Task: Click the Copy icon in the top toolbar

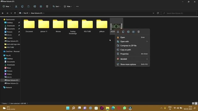Action: pyautogui.click(x=22, y=6)
